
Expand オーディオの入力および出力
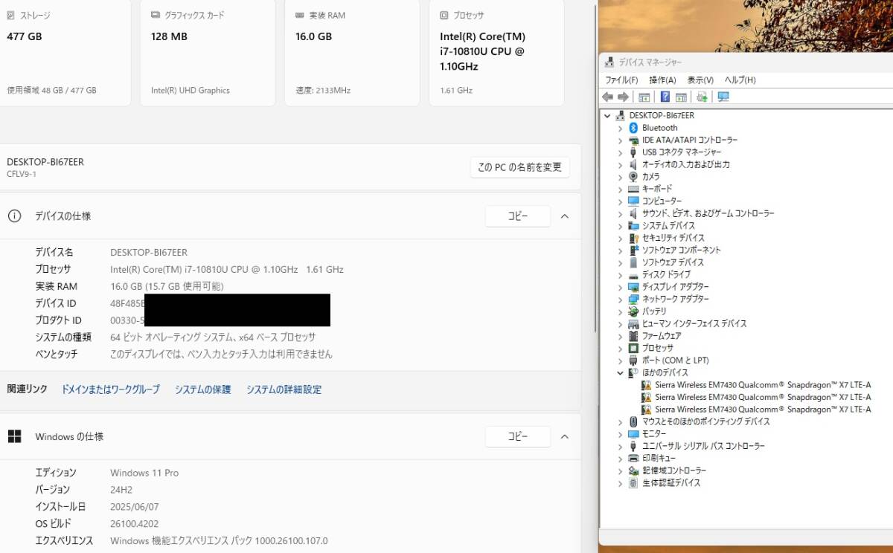620,165
